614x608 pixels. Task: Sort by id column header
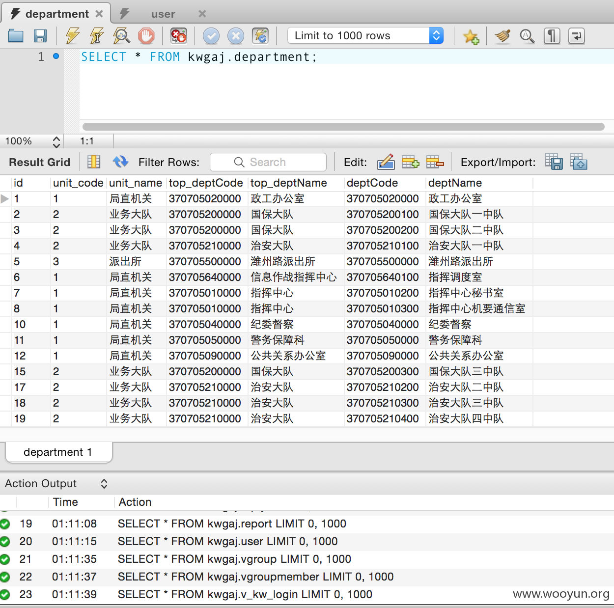click(31, 183)
